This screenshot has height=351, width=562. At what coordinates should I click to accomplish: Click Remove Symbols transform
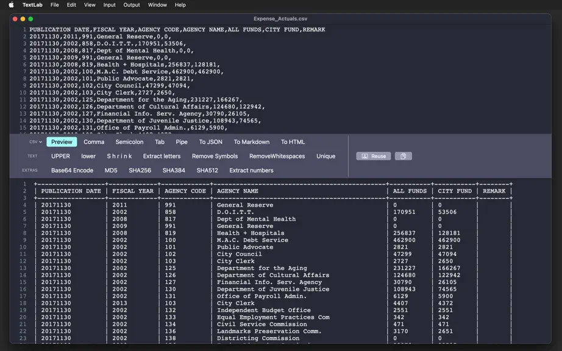(215, 156)
